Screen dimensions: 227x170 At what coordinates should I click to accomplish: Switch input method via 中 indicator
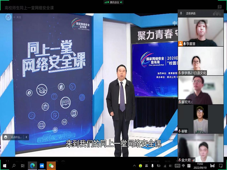tap(184, 166)
